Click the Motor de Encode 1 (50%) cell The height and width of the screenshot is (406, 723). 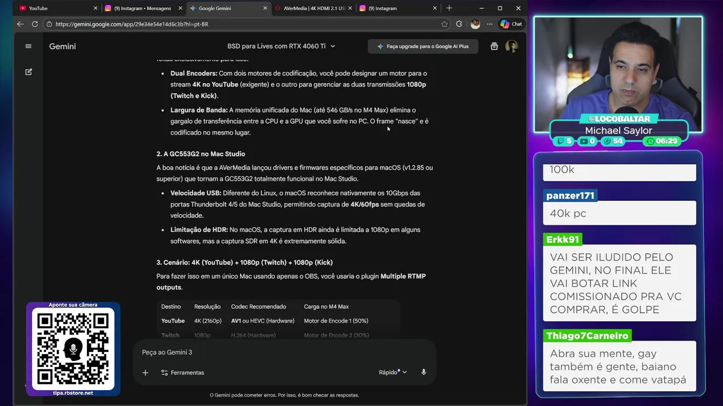click(336, 321)
